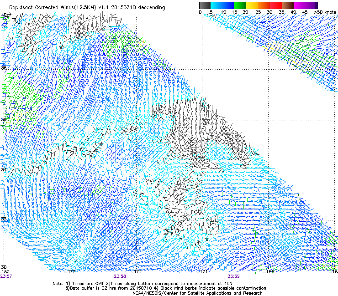Click the 23:59 time stamp
This screenshot has height=296, width=338.
(233, 276)
